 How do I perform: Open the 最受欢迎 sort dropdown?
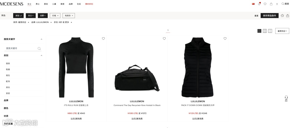pos(282,31)
